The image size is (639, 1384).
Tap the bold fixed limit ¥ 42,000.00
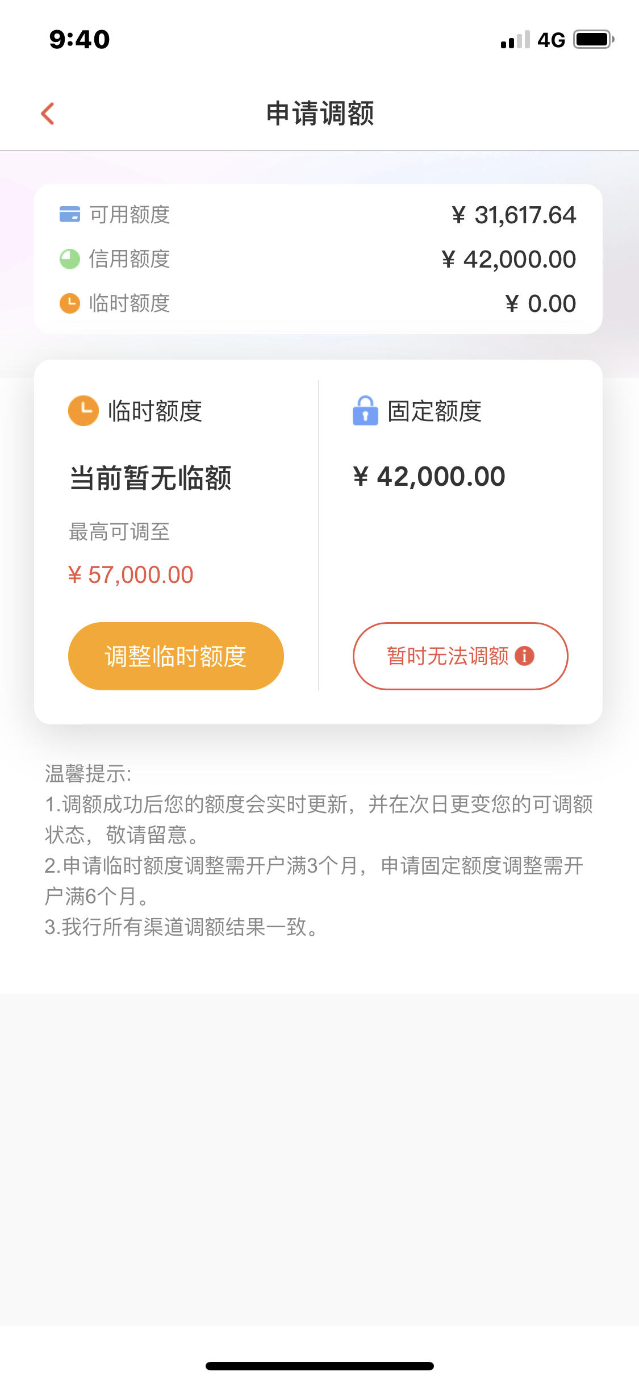point(429,476)
